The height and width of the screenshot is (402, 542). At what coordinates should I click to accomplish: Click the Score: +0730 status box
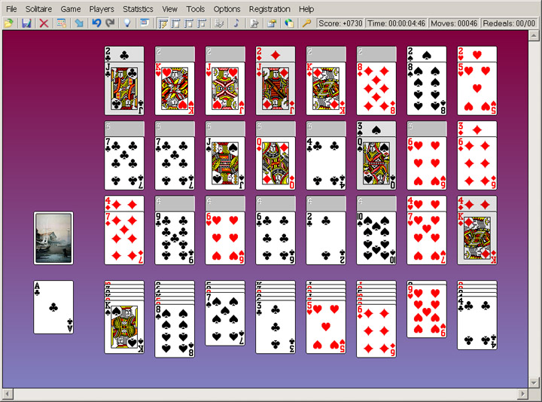[340, 23]
